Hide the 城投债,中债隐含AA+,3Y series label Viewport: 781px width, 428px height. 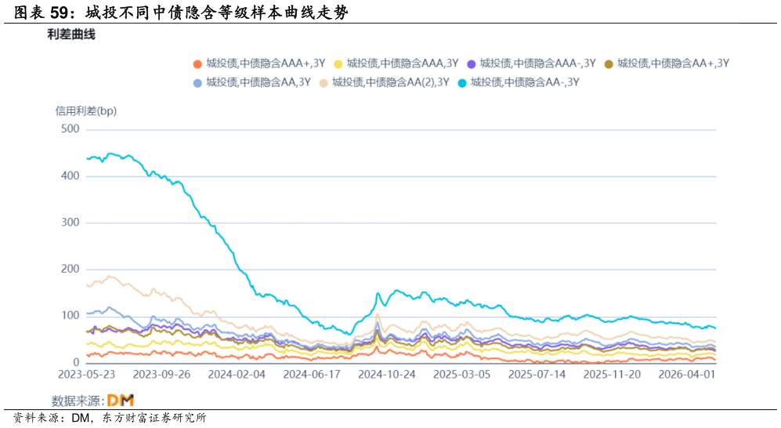pos(673,63)
